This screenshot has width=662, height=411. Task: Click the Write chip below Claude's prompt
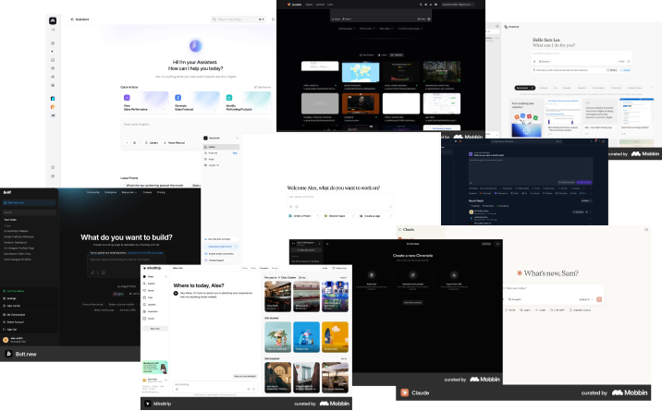(x=510, y=309)
